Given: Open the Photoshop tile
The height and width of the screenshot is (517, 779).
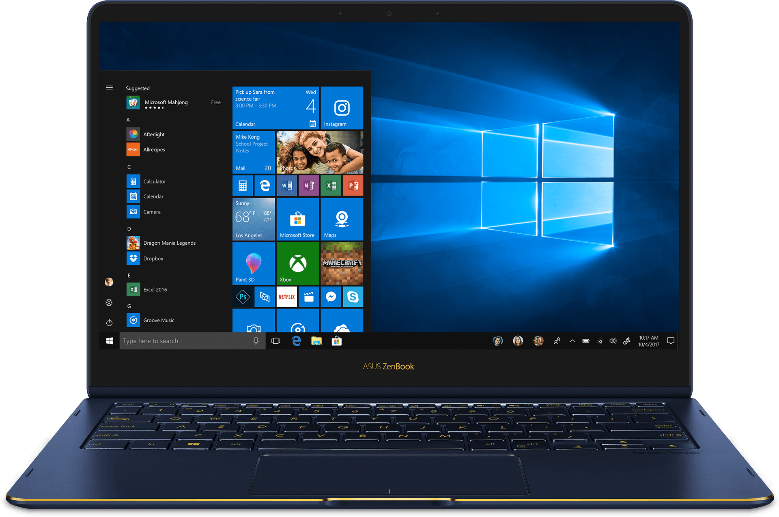Looking at the screenshot, I should point(243,297).
